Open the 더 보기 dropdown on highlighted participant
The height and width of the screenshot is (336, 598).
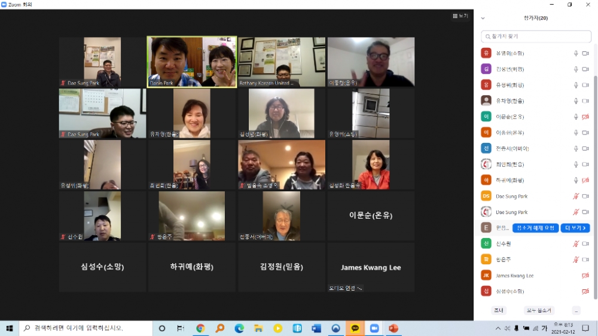pos(575,228)
